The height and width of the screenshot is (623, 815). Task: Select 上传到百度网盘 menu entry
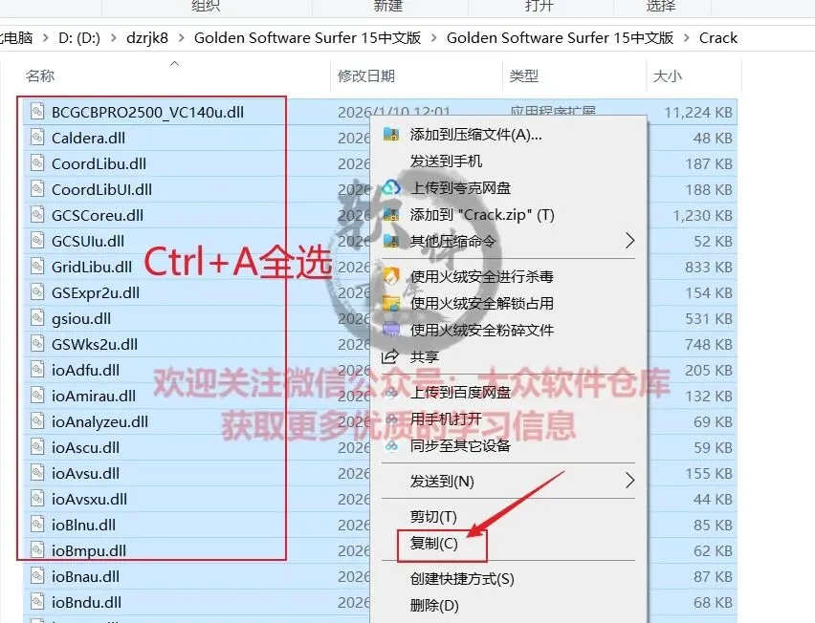pos(460,392)
